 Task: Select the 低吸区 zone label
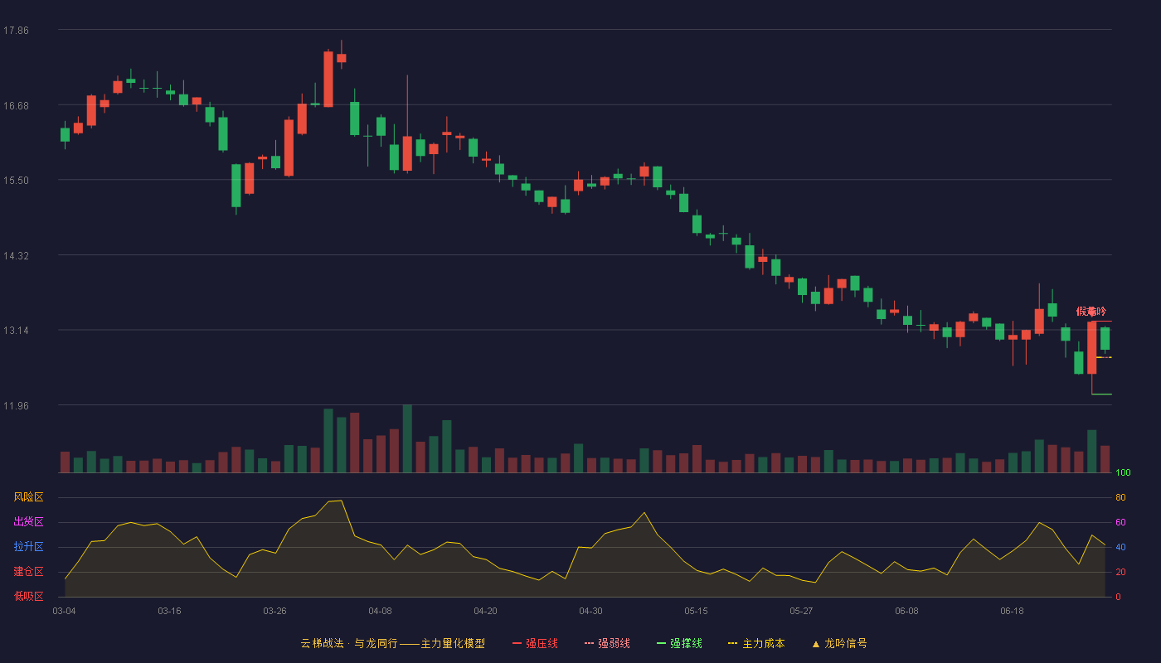coord(28,596)
